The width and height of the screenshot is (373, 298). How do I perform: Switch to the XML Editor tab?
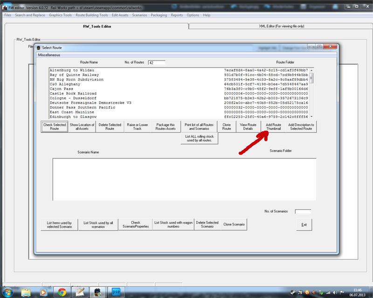[281, 26]
